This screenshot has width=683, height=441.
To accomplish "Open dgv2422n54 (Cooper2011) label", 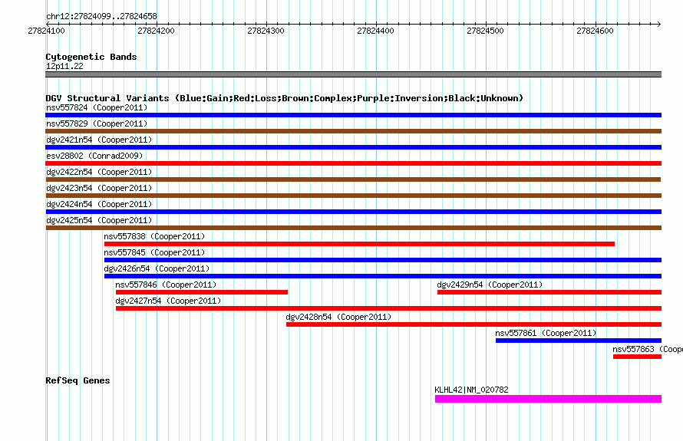I will [99, 172].
